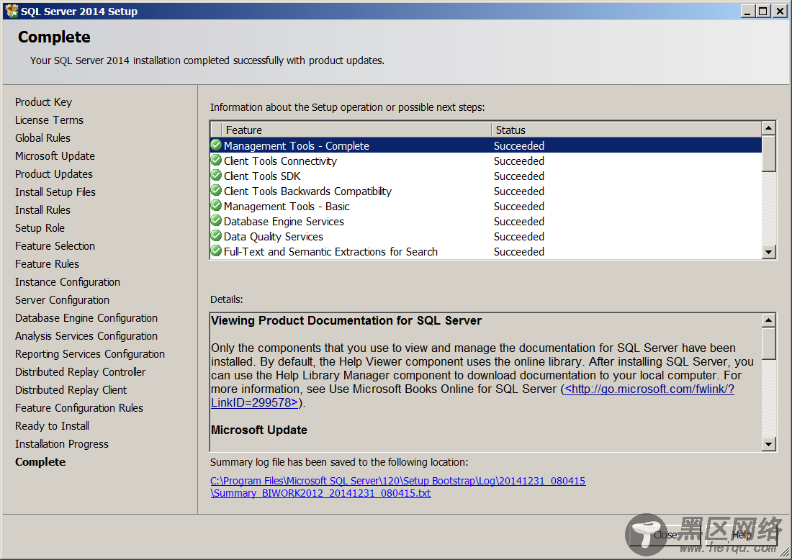The image size is (792, 560).
Task: Click the success icon for Client Tools Backwards Compatibility
Action: coord(216,191)
